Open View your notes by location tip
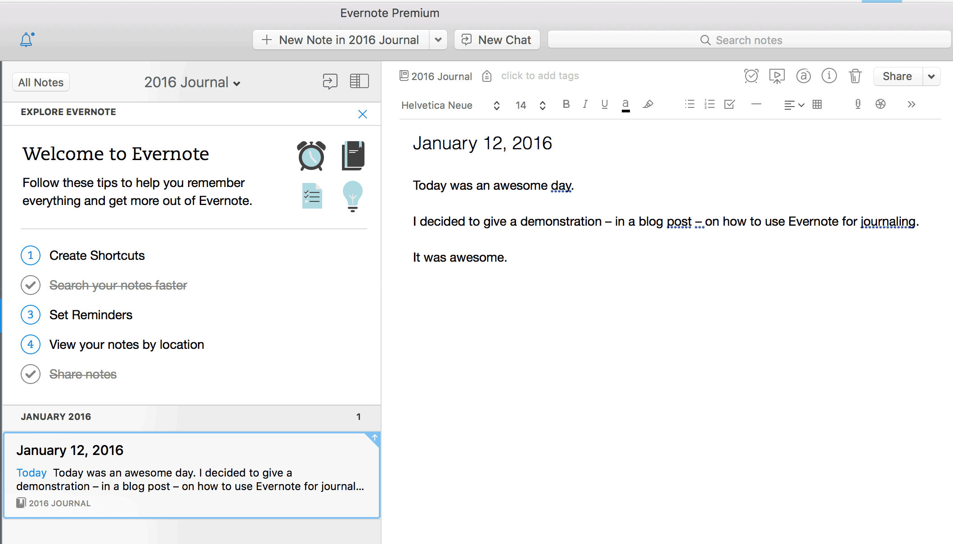Viewport: 953px width, 544px height. [127, 345]
